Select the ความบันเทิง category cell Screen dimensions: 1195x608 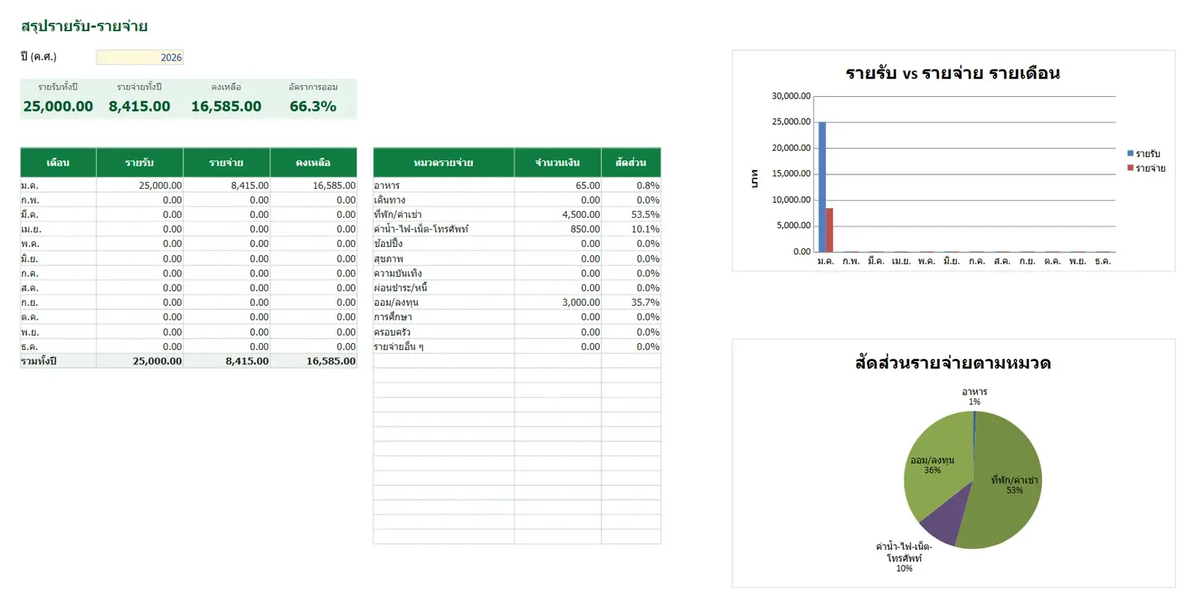pos(444,273)
